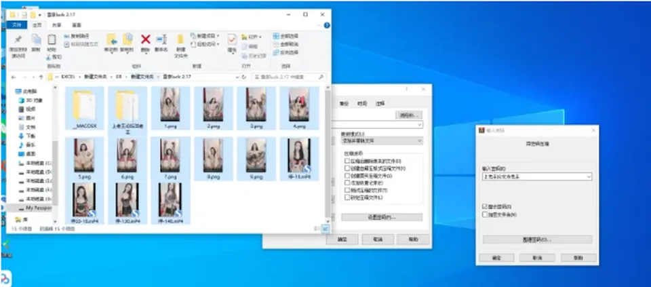Image resolution: width=651 pixels, height=287 pixels.
Task: Click OK in the archive dialog
Action: pyautogui.click(x=342, y=240)
